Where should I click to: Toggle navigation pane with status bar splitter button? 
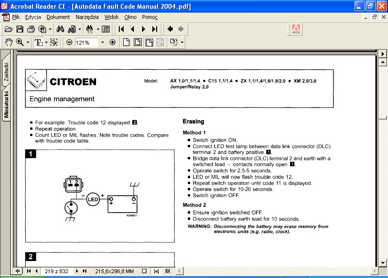coord(17,271)
